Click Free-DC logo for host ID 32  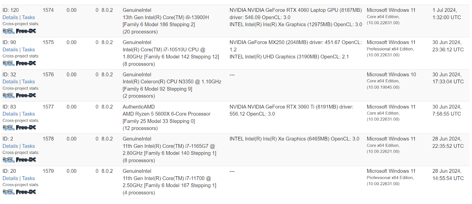point(26,95)
